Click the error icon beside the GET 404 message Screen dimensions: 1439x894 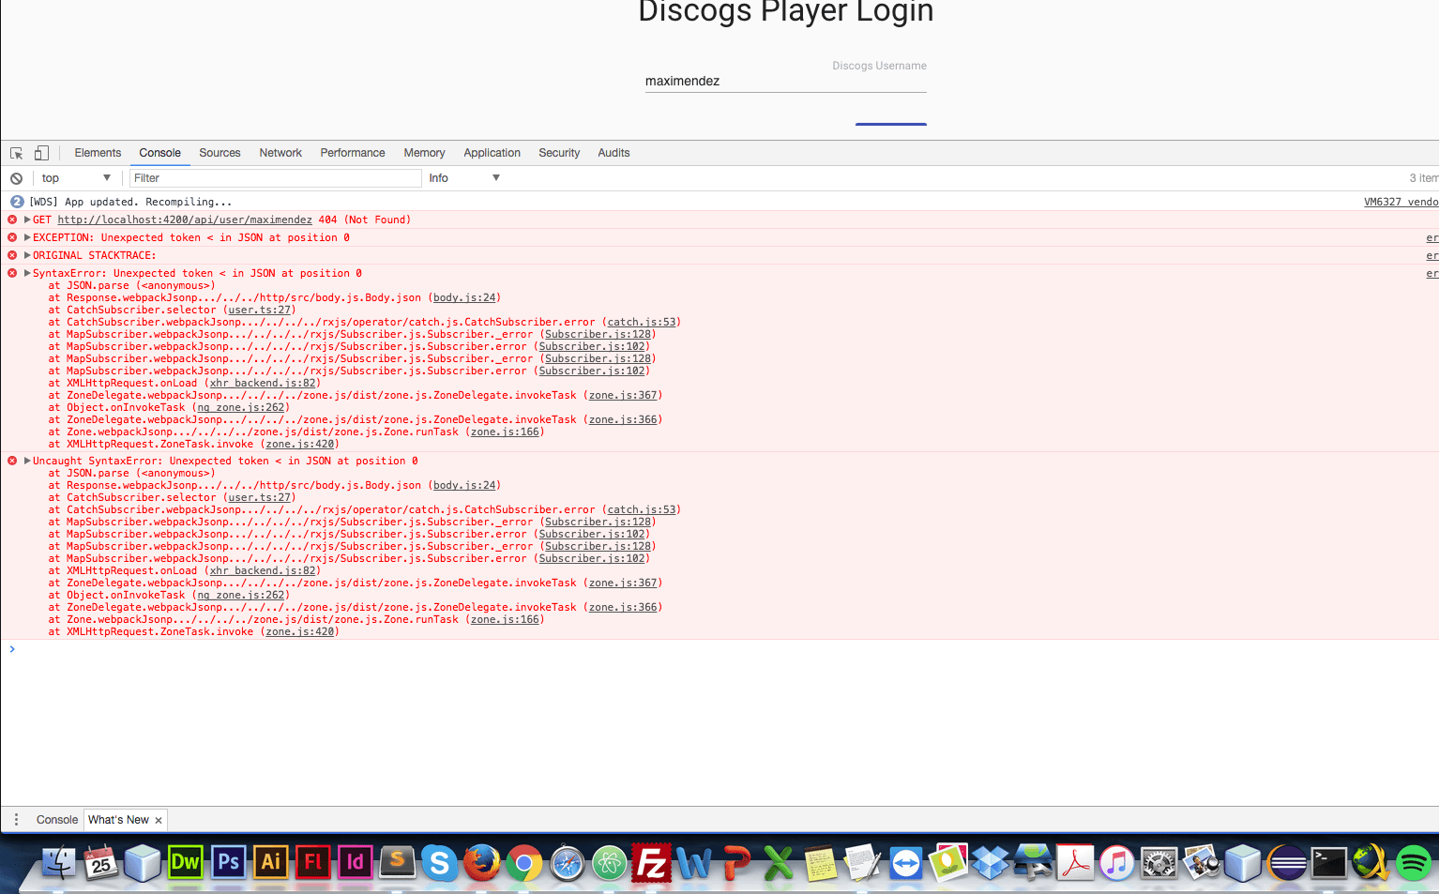click(12, 220)
